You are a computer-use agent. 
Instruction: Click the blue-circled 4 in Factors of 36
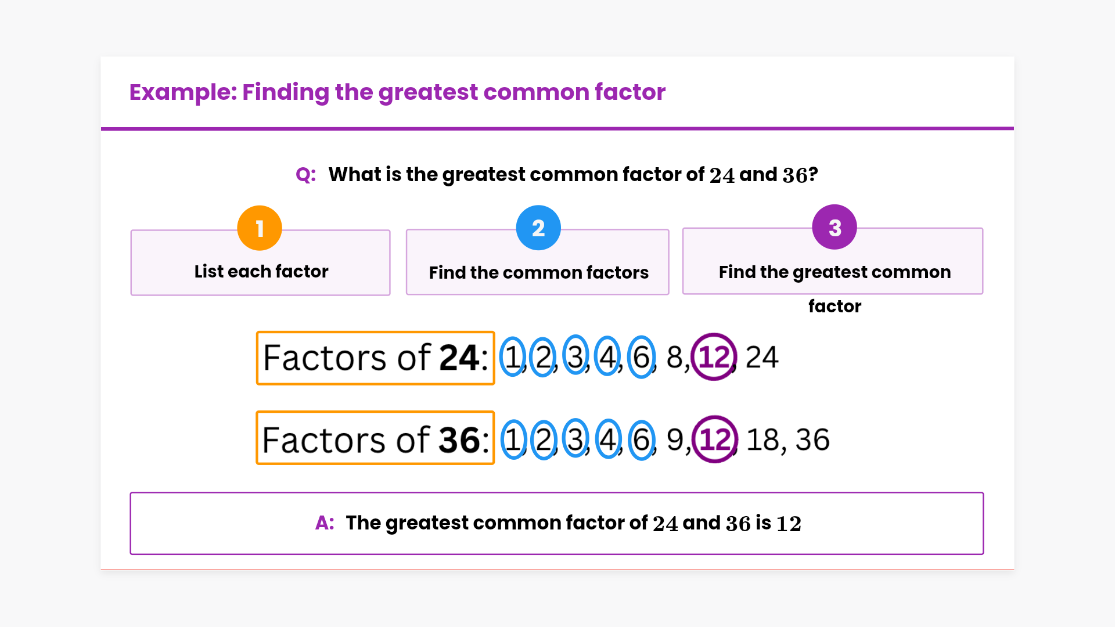click(x=608, y=439)
